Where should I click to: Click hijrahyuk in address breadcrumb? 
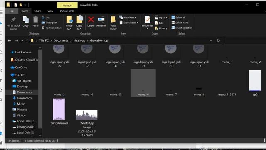(79, 40)
